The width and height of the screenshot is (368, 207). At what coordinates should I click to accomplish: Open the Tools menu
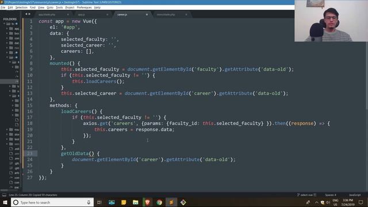(59, 7)
